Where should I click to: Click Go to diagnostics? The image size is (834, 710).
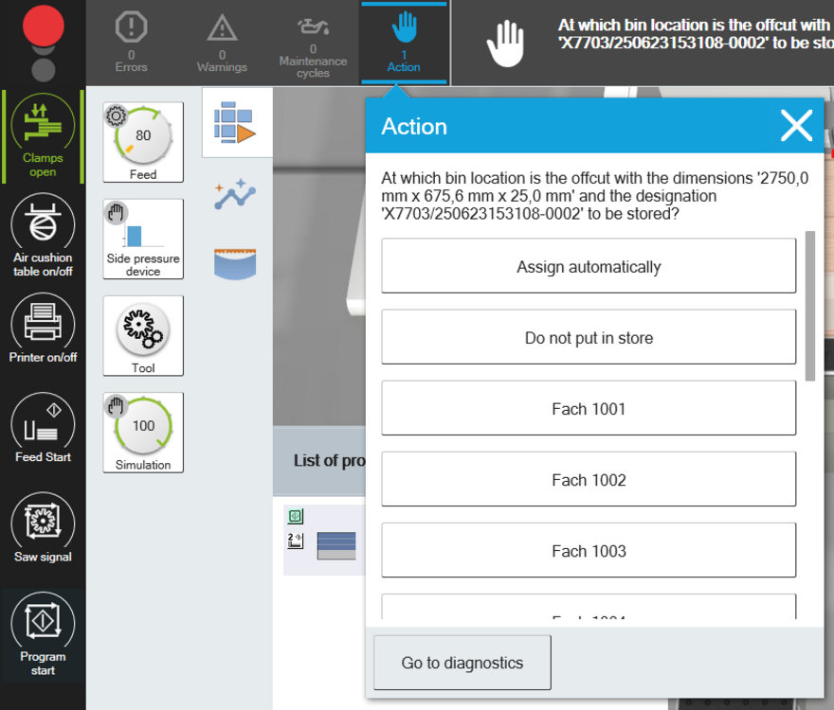462,663
